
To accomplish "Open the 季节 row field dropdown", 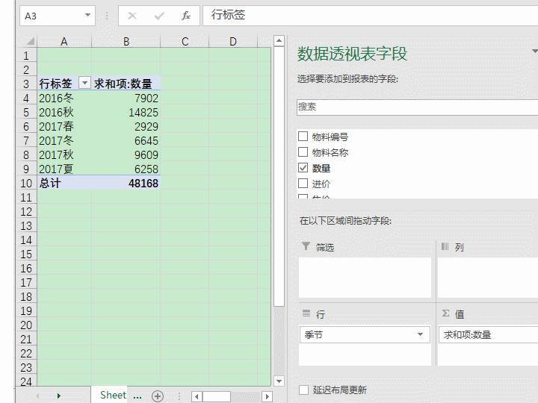I will (x=421, y=335).
